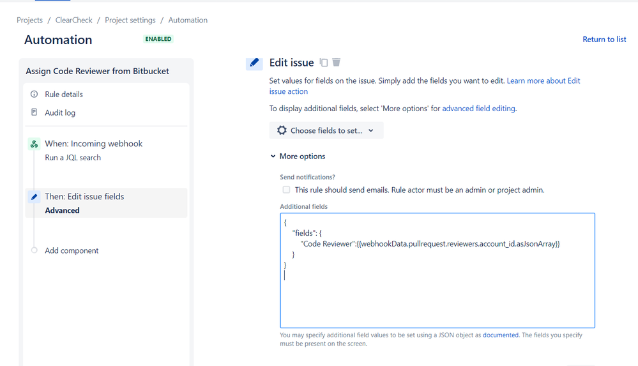Click the Automation page heading

[x=58, y=40]
